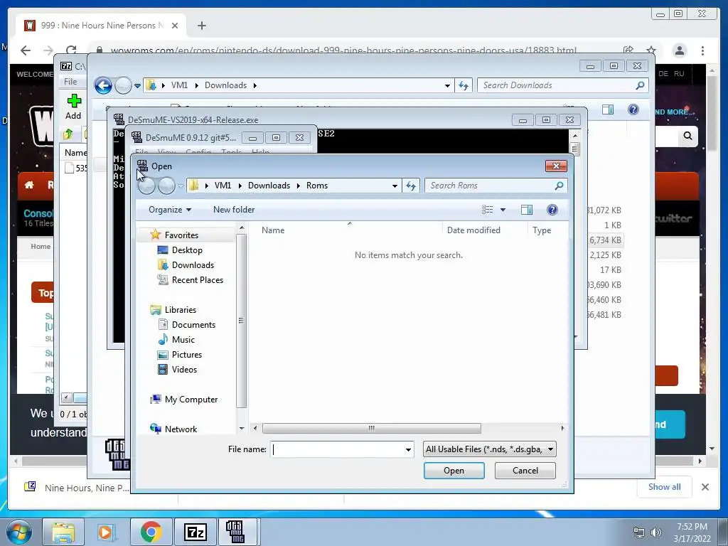728x546 pixels.
Task: Open the All Usable Files type filter
Action: pyautogui.click(x=489, y=449)
